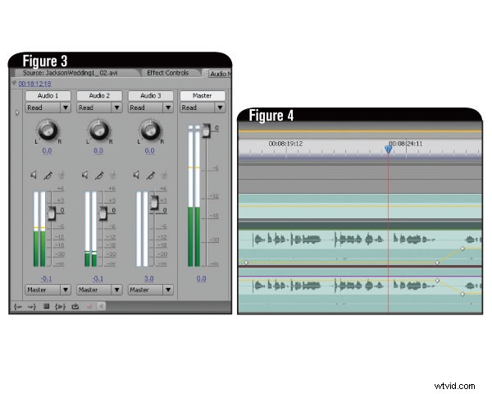The width and height of the screenshot is (492, 394).
Task: Click the Master track name label
Action: 203,95
